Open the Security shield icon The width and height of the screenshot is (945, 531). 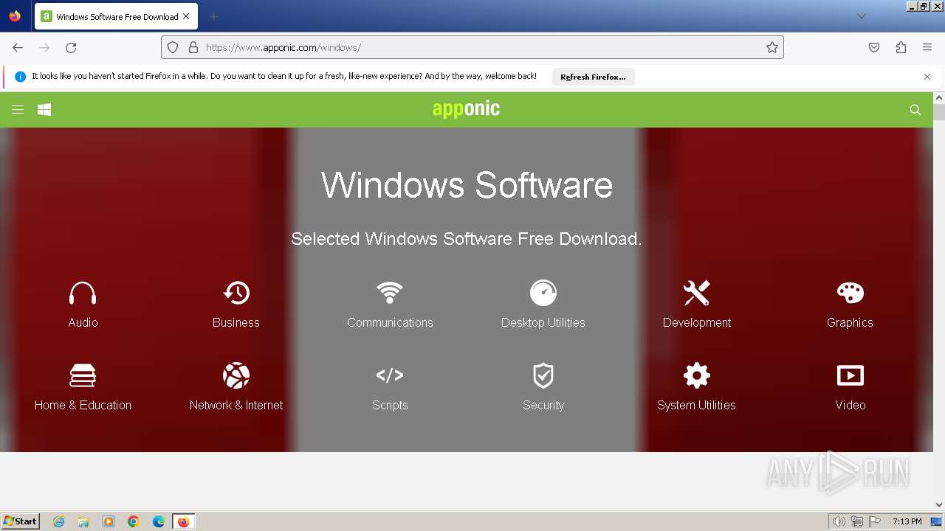coord(543,375)
